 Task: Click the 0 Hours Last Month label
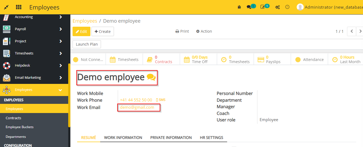(x=350, y=60)
